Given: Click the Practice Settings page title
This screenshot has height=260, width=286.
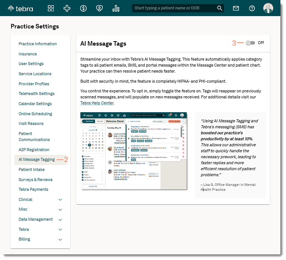Looking at the screenshot, I should pos(35,27).
